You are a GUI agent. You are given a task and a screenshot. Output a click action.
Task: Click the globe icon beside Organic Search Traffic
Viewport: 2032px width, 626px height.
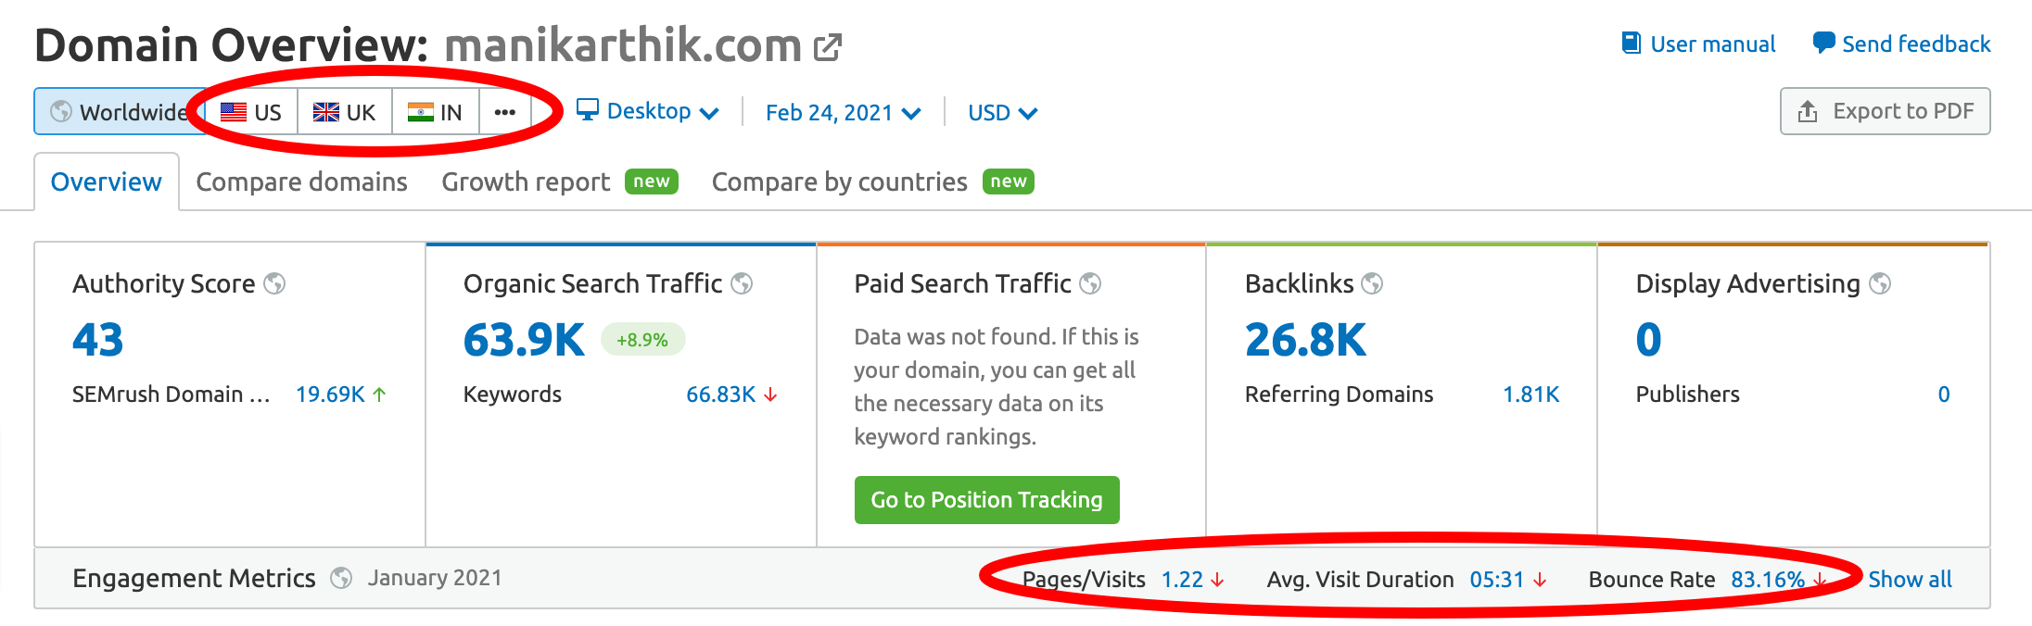click(742, 283)
